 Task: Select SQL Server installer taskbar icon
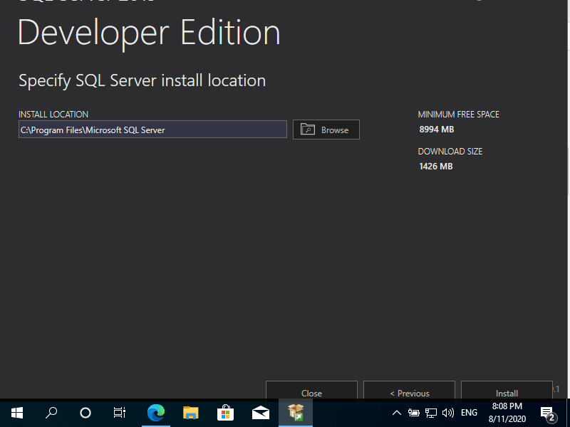coord(296,413)
